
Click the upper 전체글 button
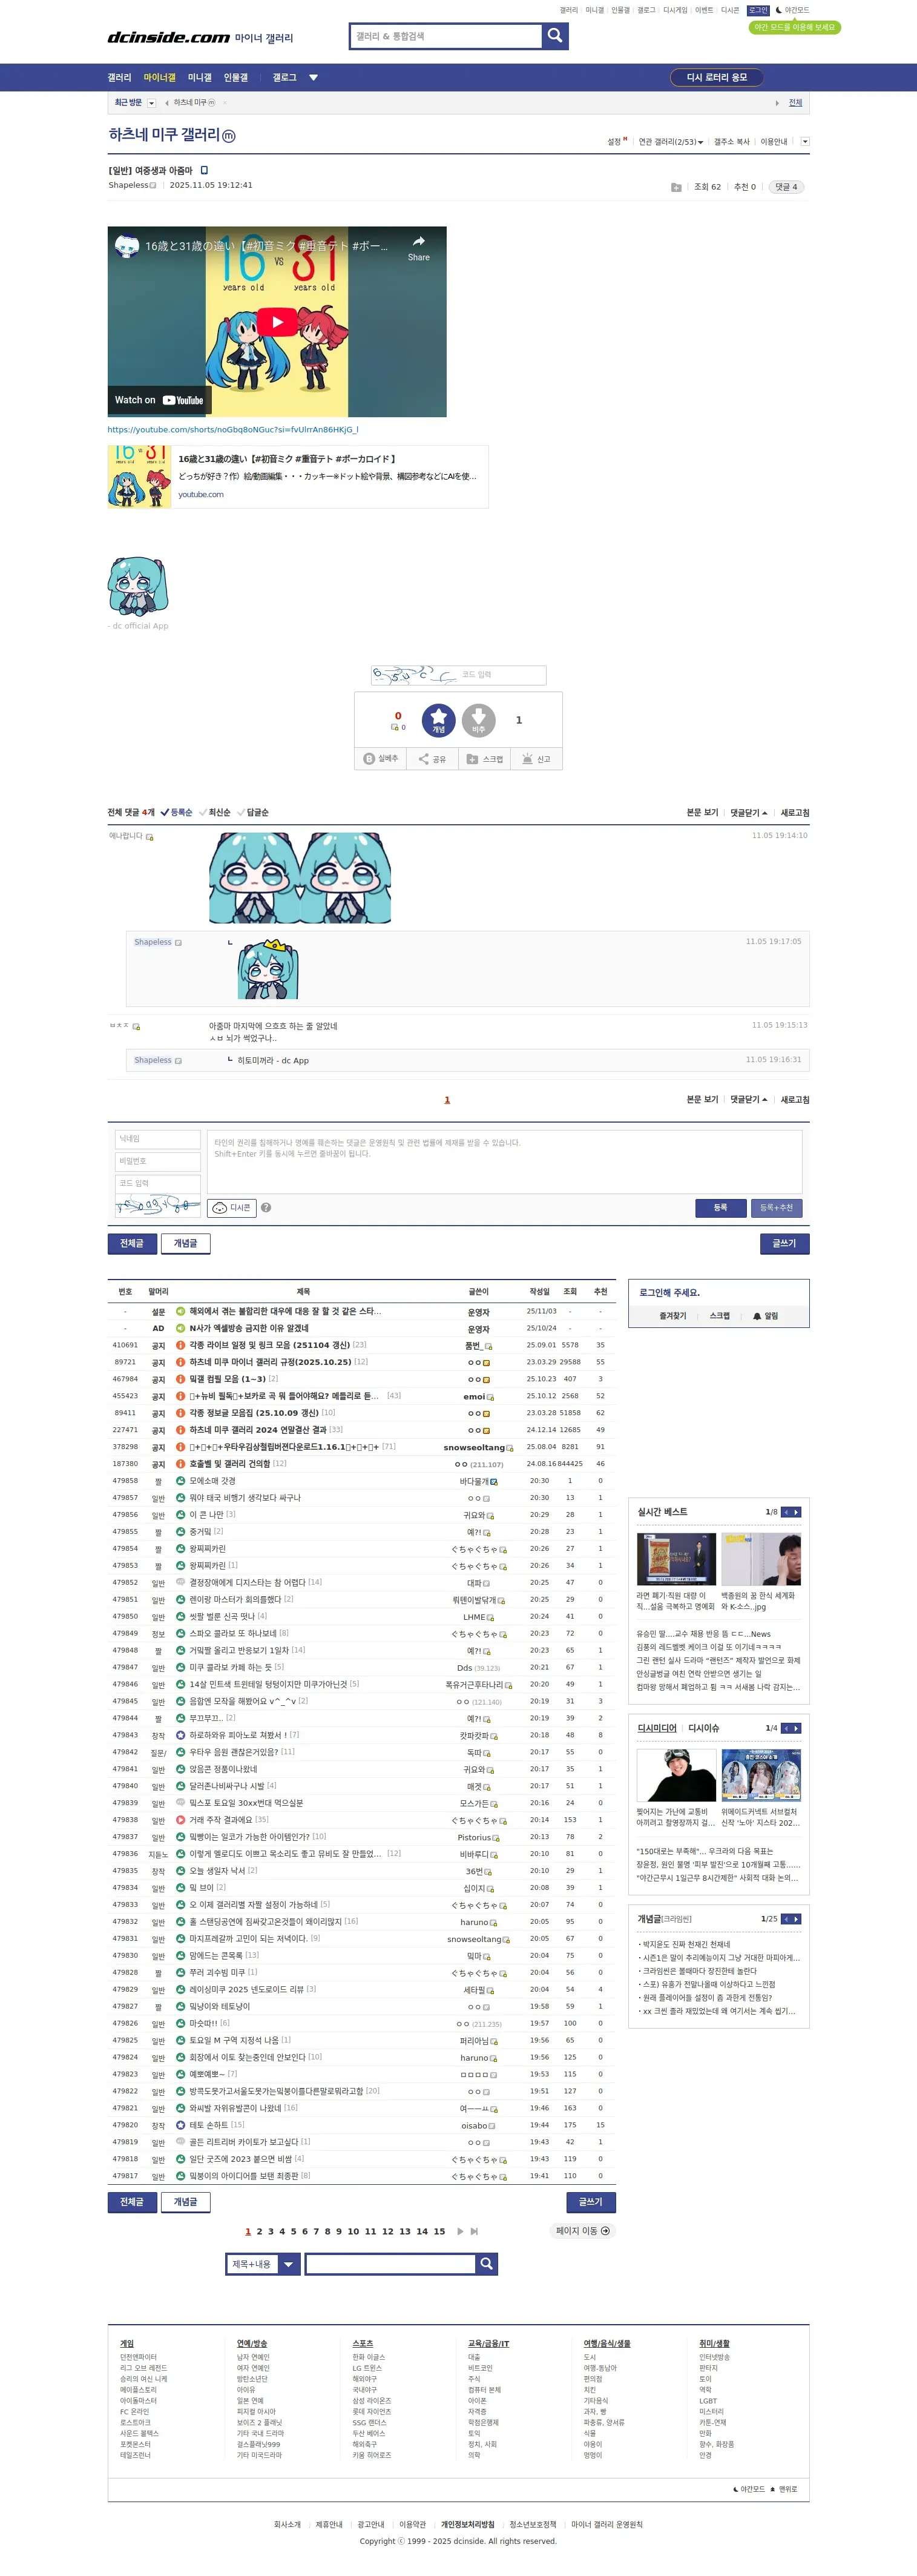131,1243
